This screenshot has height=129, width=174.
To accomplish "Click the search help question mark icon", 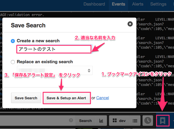I will click(x=71, y=120).
